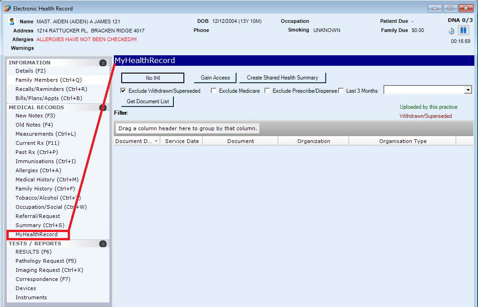The width and height of the screenshot is (478, 307).
Task: Sort by Organisation Type column header
Action: point(403,141)
